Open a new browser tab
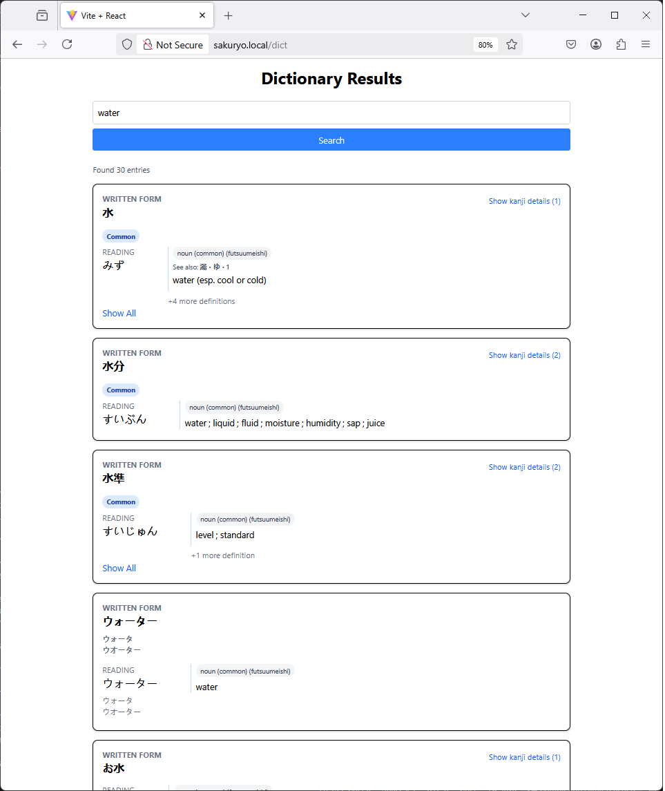 point(229,15)
